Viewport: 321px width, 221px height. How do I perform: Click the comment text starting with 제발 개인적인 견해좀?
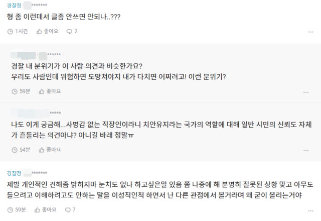coord(160,190)
